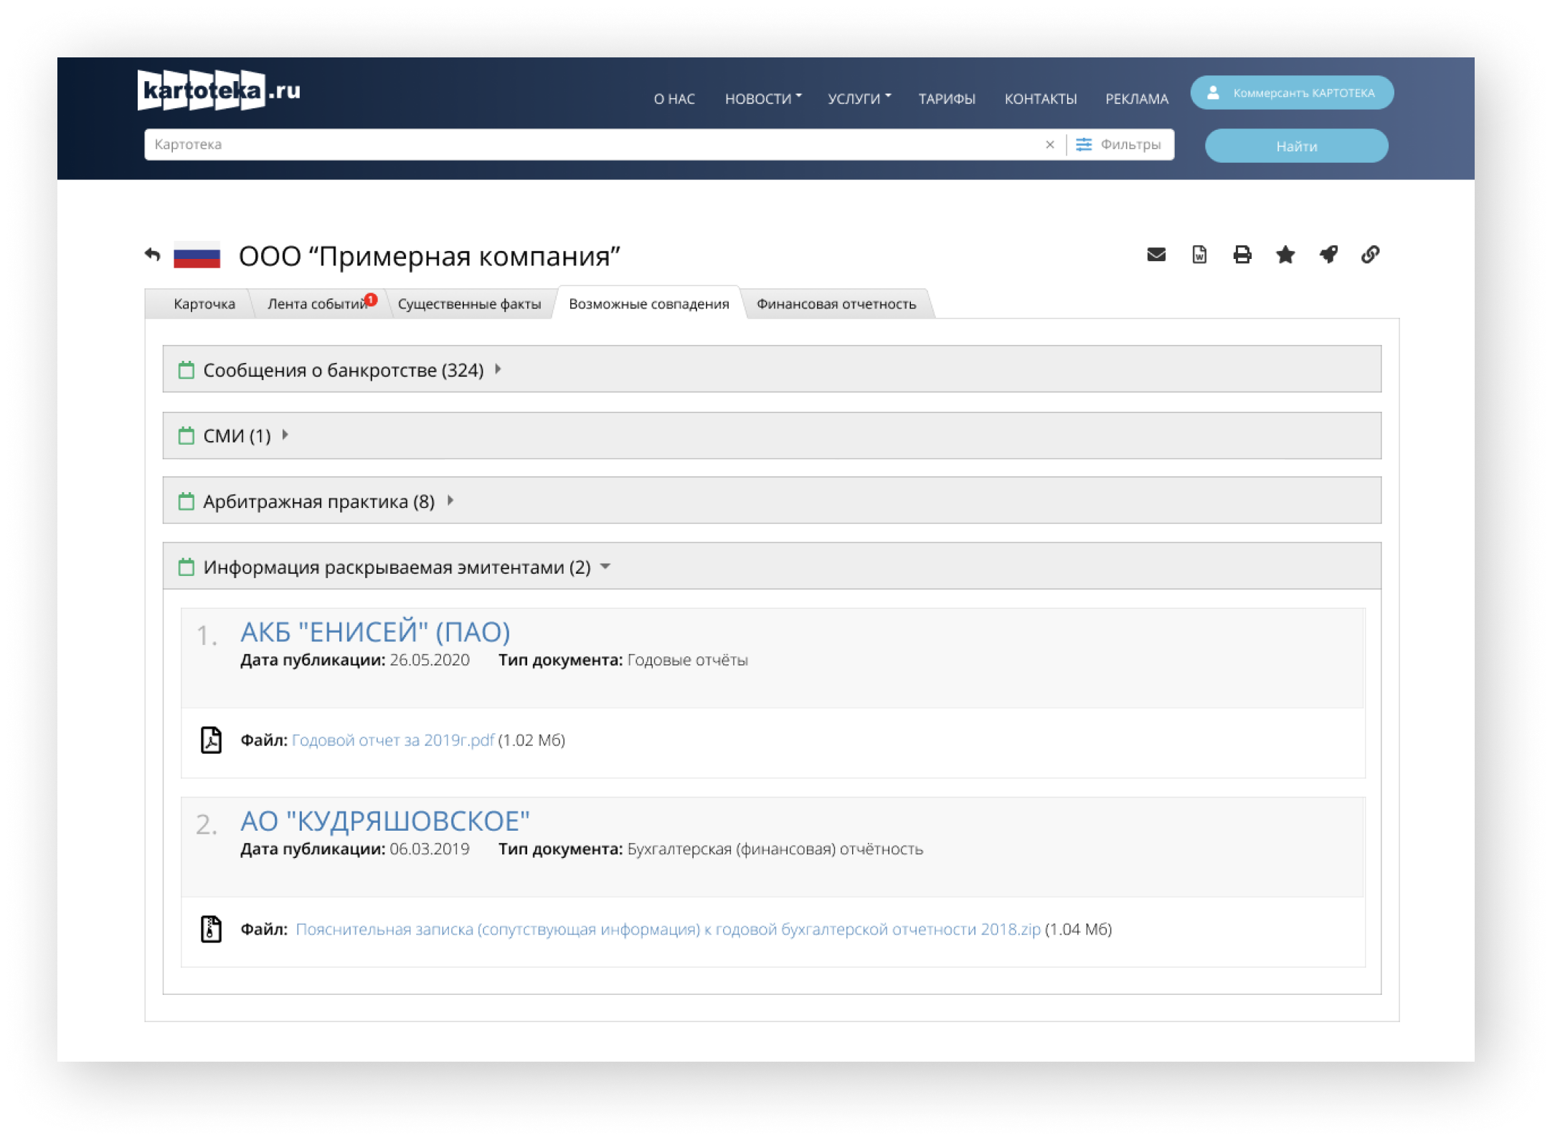1555x1142 pixels.
Task: Click Бухгалтерская (финансовая) отчётность document type
Action: 775,849
